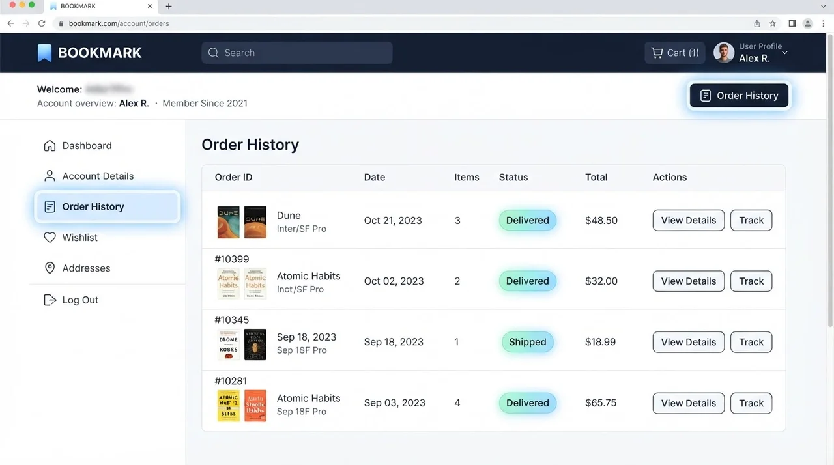This screenshot has width=834, height=465.
Task: Open the browser side panel icon
Action: point(792,23)
